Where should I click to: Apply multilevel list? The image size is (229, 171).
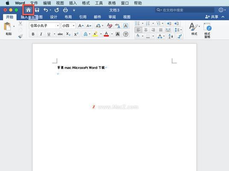pos(159,24)
